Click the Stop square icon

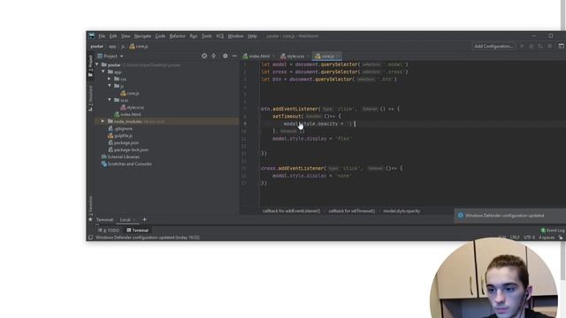point(549,46)
